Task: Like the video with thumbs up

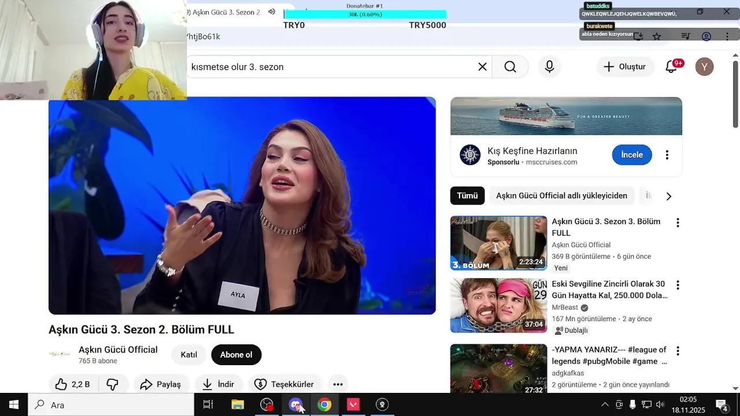Action: (73, 384)
